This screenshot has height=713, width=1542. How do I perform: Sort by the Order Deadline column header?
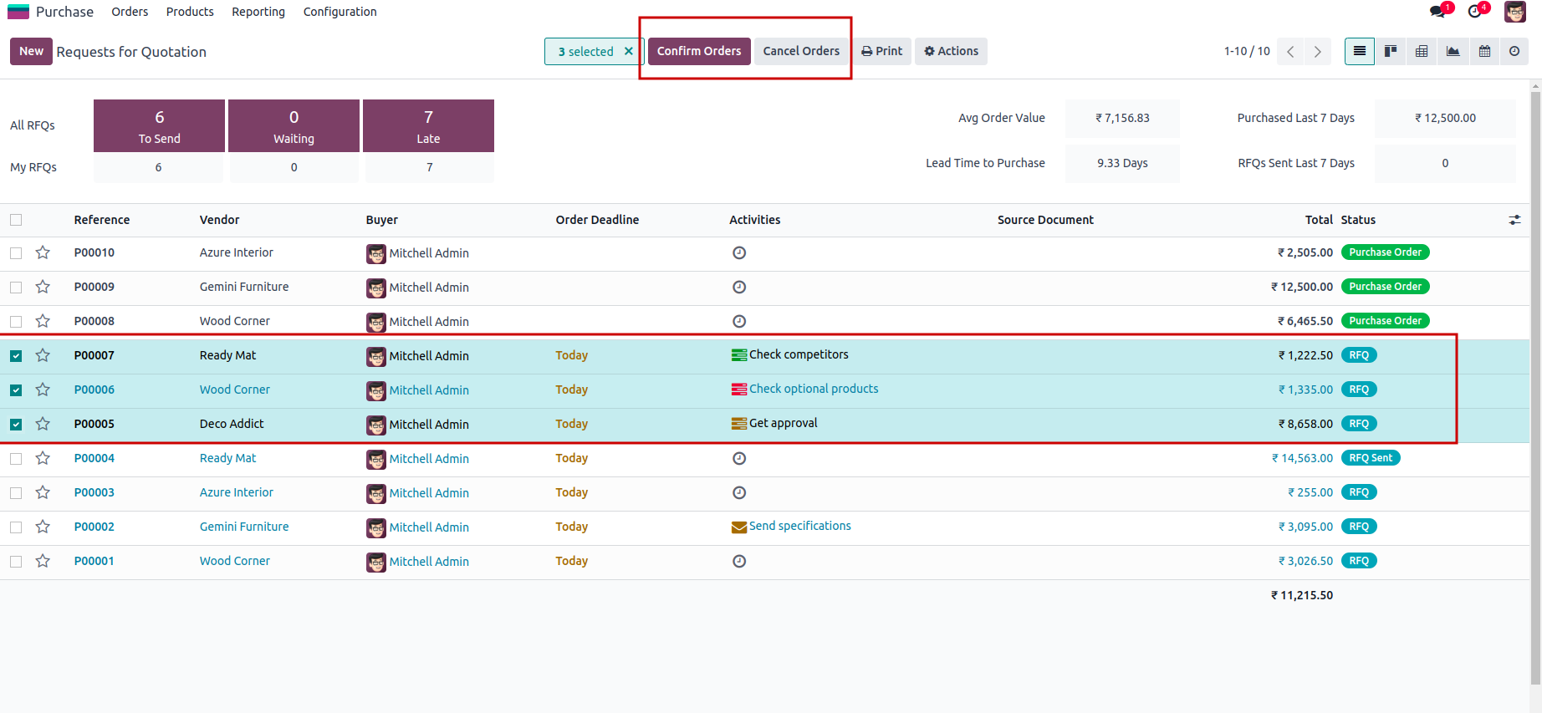coord(597,220)
